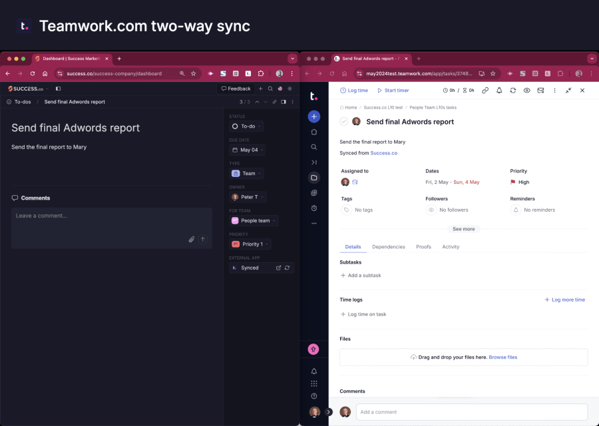599x426 pixels.
Task: Click the red Priority 1 color badge
Action: [x=236, y=244]
